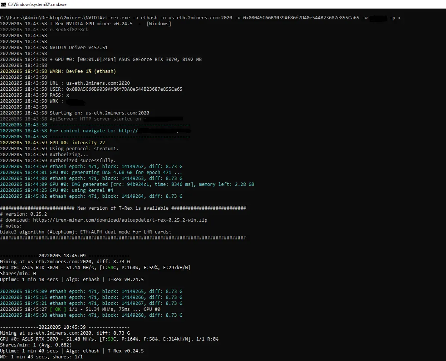The height and width of the screenshot is (361, 446).
Task: Click the cmd.exe icon in the title bar
Action: click(4, 4)
